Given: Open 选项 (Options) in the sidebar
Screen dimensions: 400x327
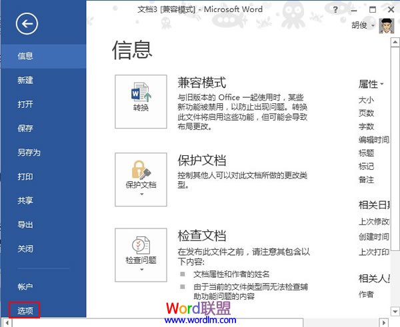Looking at the screenshot, I should [25, 310].
